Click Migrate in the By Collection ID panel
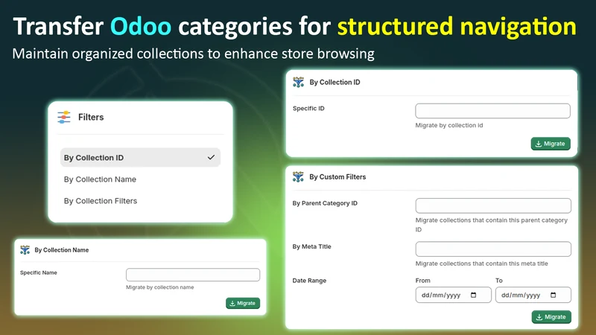 551,144
